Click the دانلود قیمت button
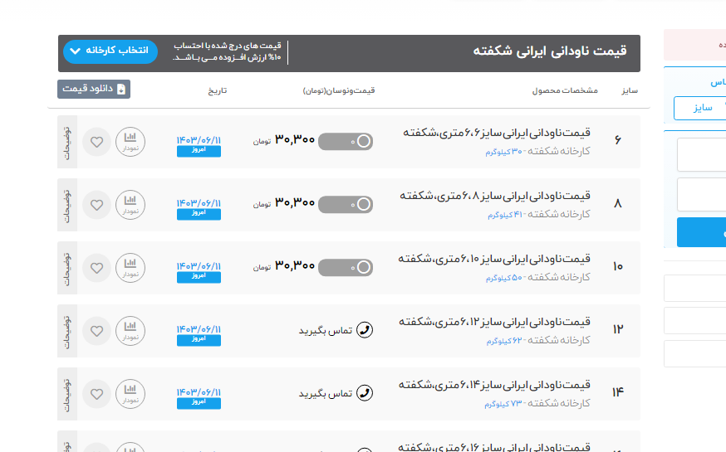This screenshot has width=726, height=452. coord(94,89)
